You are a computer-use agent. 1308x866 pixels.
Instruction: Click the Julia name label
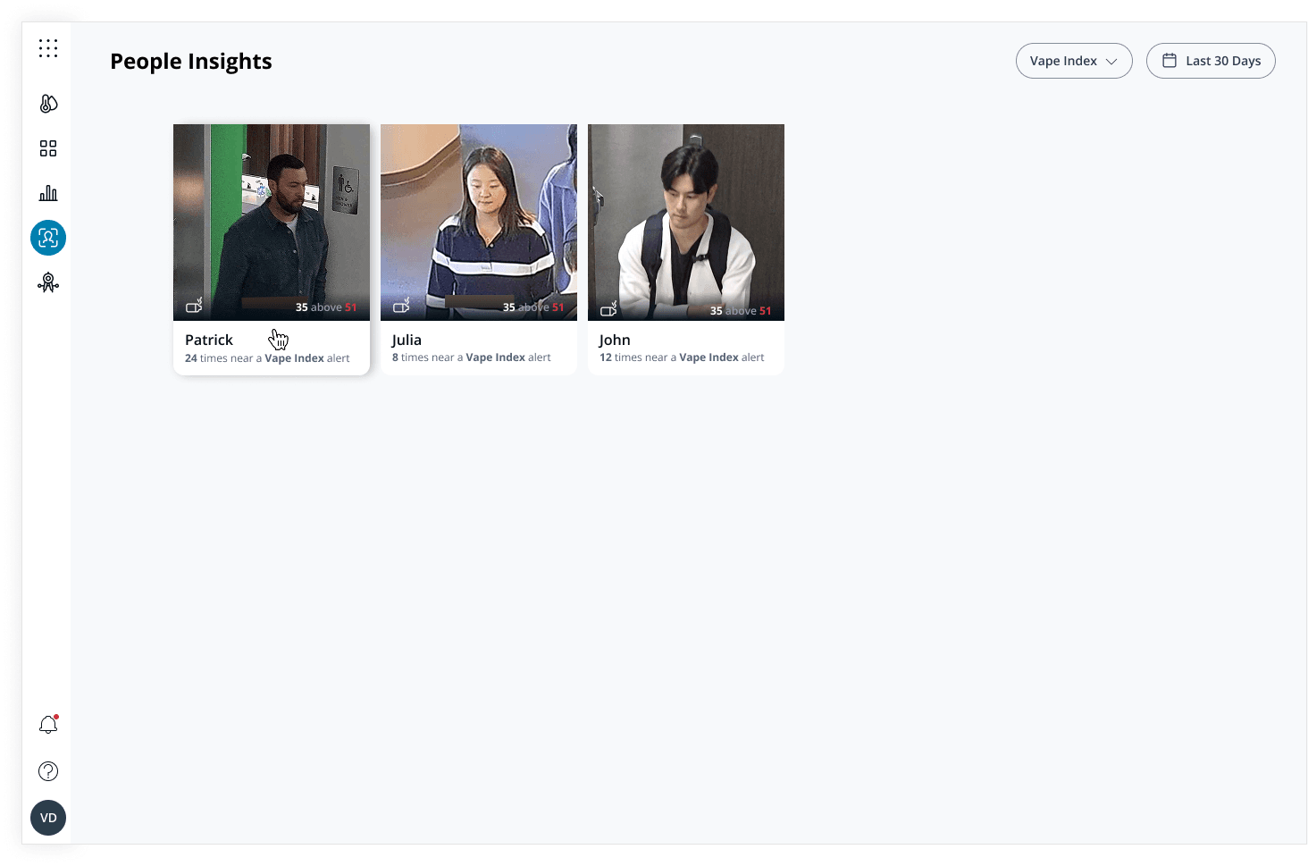407,340
